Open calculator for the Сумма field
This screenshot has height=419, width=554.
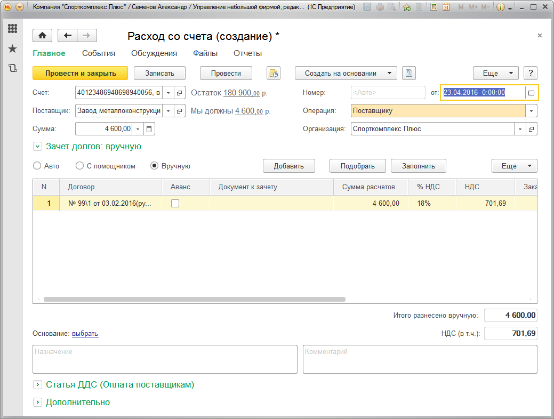pyautogui.click(x=149, y=129)
